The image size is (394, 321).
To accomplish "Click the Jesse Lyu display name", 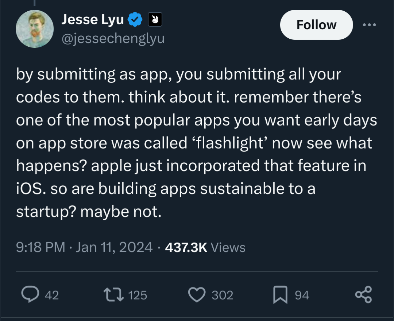I will [92, 19].
